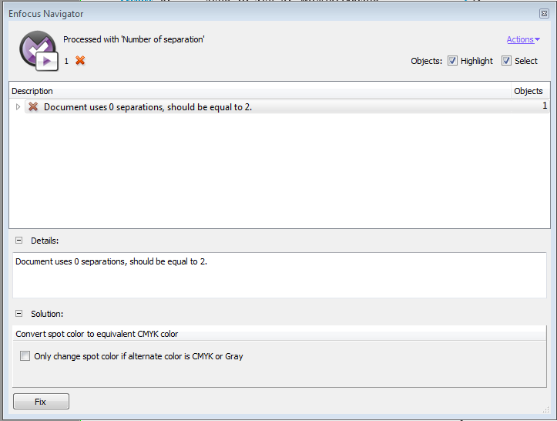Viewport: 557px width, 421px height.
Task: Open the Actions dropdown menu
Action: pyautogui.click(x=523, y=39)
